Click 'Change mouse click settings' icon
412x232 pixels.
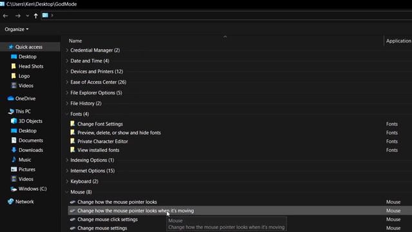pyautogui.click(x=73, y=219)
